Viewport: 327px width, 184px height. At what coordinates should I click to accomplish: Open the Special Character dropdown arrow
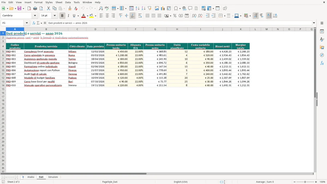click(180, 8)
